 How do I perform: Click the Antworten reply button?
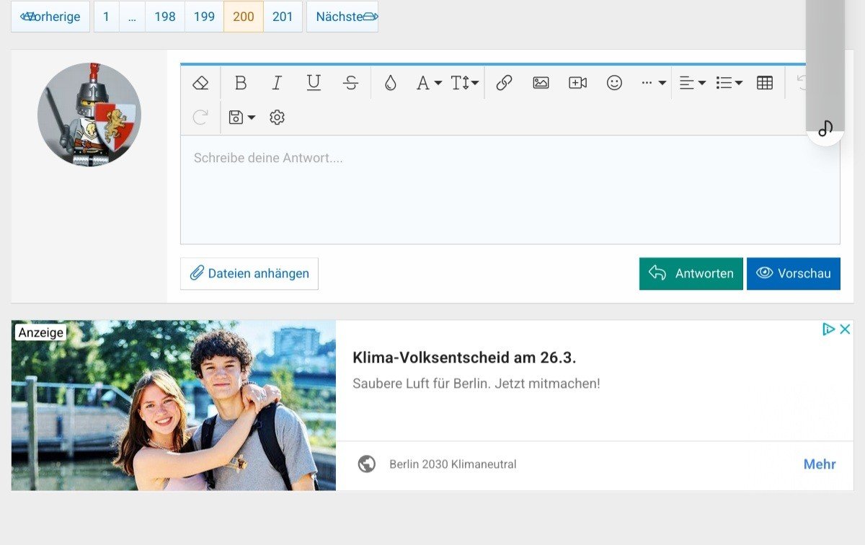tap(691, 274)
